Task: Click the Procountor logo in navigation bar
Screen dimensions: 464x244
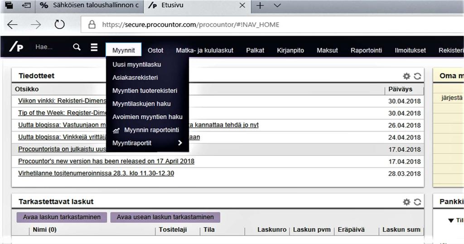Action: 16,47
